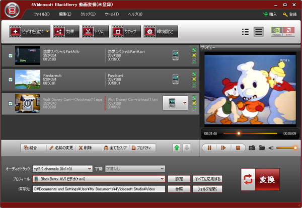Open the クロップ crop tool
Image resolution: width=302 pixels, height=208 pixels.
coord(126,31)
